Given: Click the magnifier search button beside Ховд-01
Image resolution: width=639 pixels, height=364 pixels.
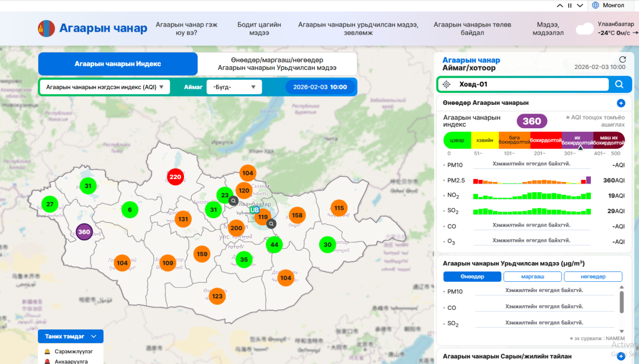Looking at the screenshot, I should tap(619, 84).
